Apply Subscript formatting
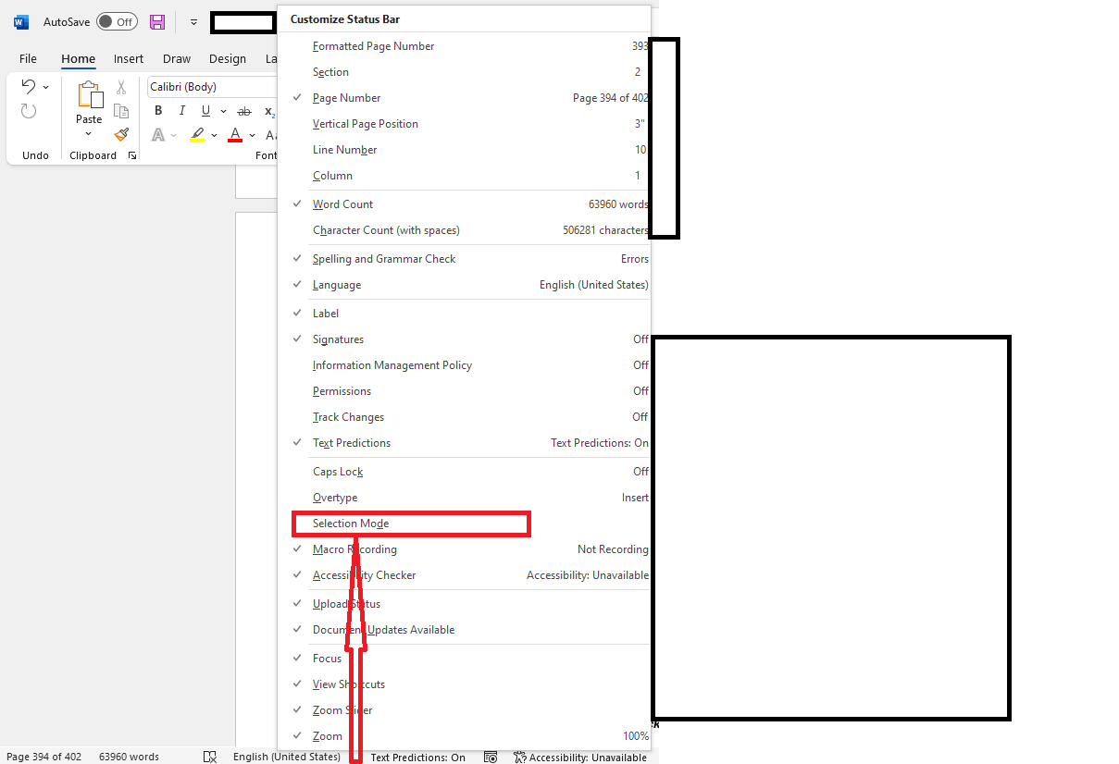 [269, 111]
